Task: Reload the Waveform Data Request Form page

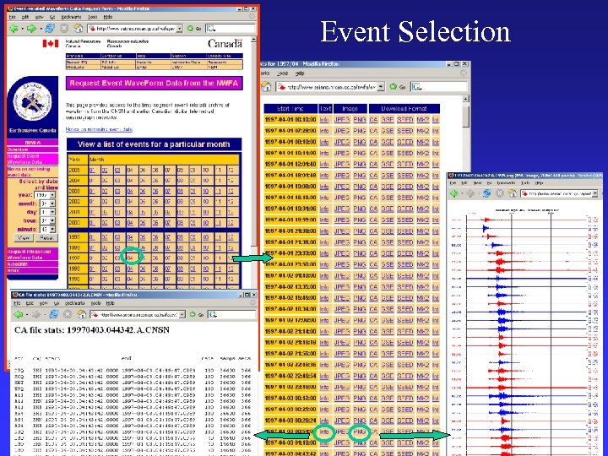Action: (50, 29)
